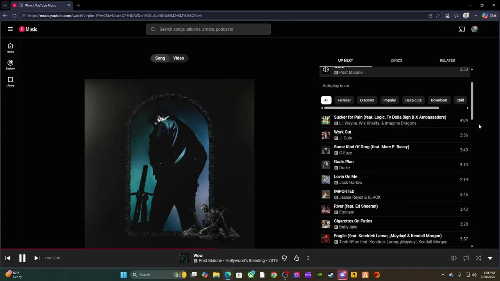The width and height of the screenshot is (500, 281).
Task: Skip to the next track
Action: click(37, 258)
